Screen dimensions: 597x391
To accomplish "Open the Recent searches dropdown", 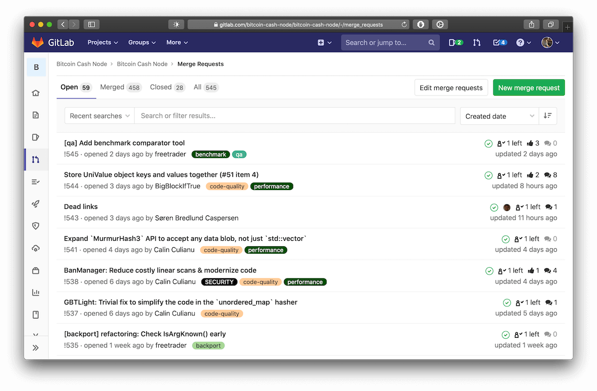I will (99, 115).
